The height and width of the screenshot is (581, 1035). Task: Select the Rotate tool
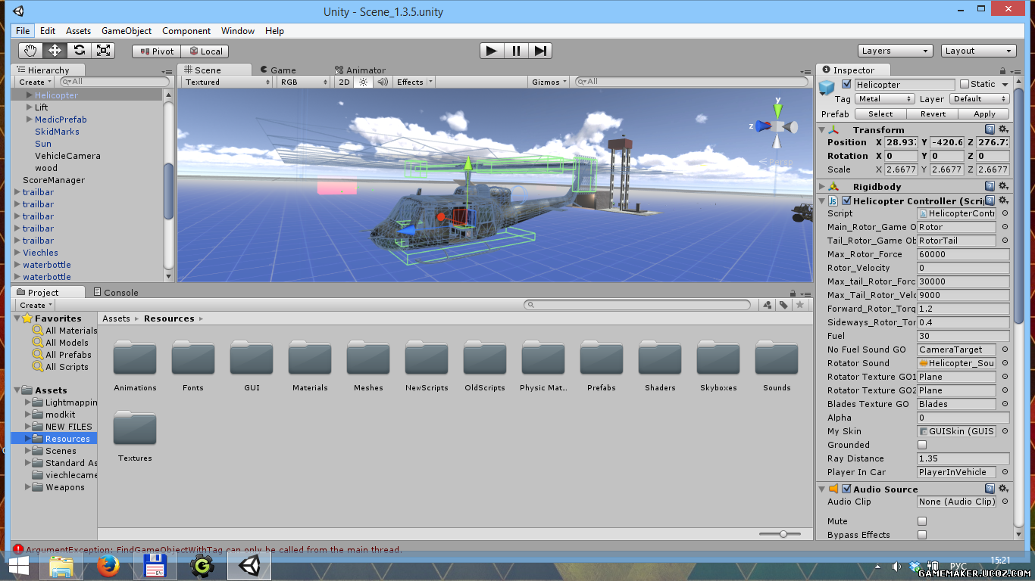79,51
